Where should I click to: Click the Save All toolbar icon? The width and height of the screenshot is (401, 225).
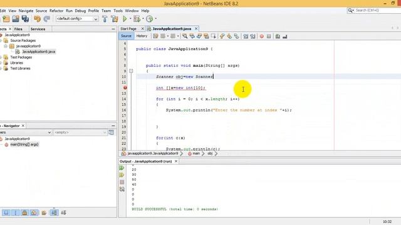tap(25, 19)
